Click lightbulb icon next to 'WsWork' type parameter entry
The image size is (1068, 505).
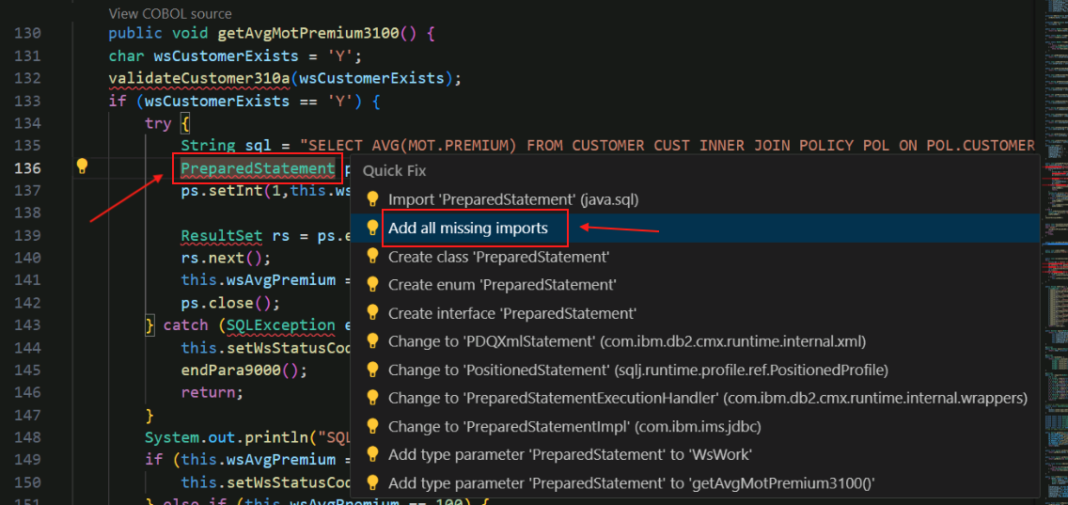pos(372,454)
